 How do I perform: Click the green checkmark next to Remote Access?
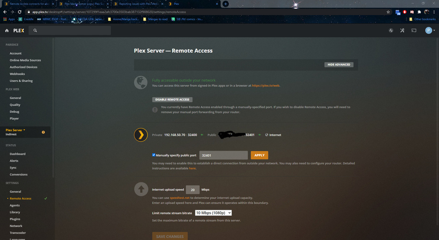[x=45, y=198]
